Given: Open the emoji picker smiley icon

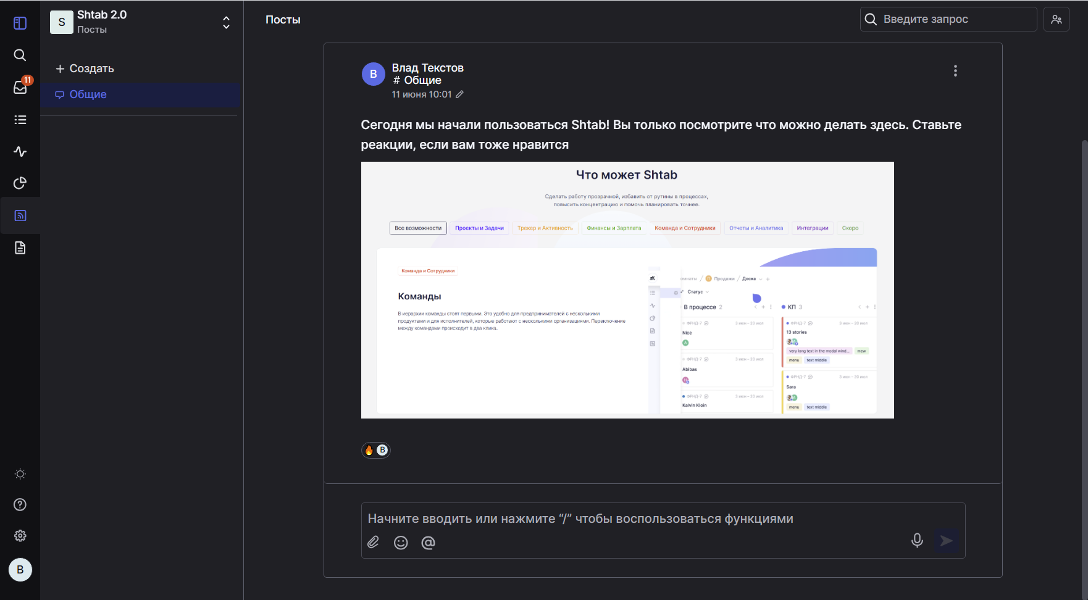Looking at the screenshot, I should 401,542.
